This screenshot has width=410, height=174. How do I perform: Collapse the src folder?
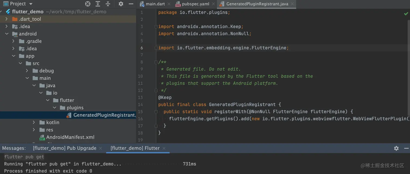(20, 63)
